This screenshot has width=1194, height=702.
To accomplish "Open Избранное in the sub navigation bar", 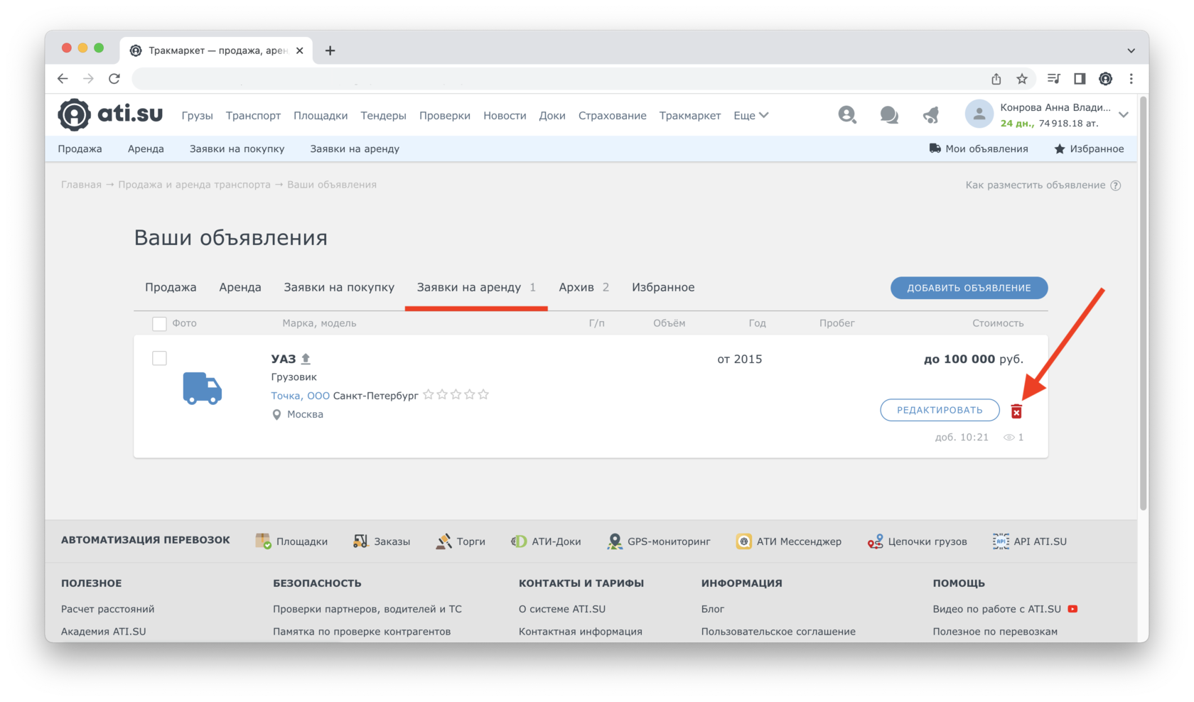I will coord(1089,148).
